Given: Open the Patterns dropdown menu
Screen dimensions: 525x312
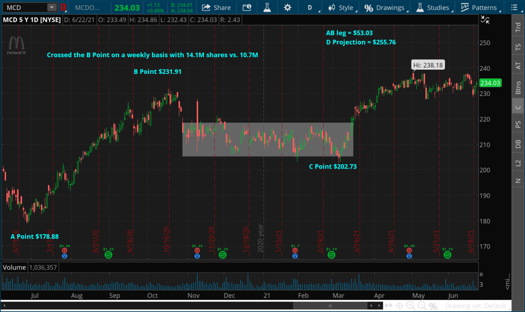Looking at the screenshot, I should [481, 7].
